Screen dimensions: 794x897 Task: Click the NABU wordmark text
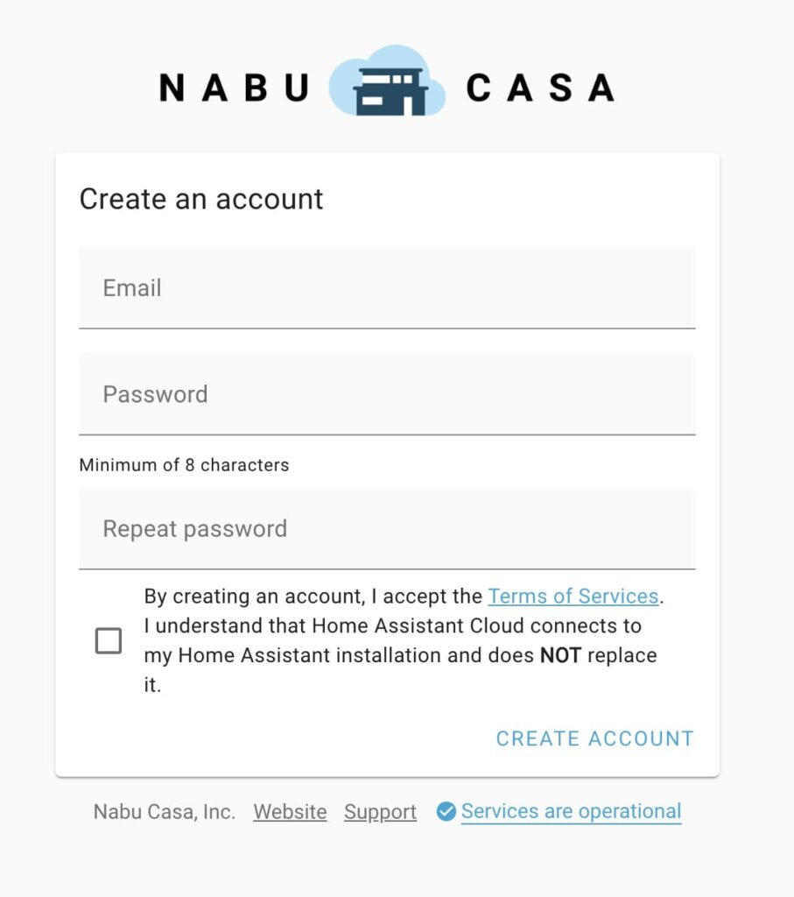pos(234,88)
